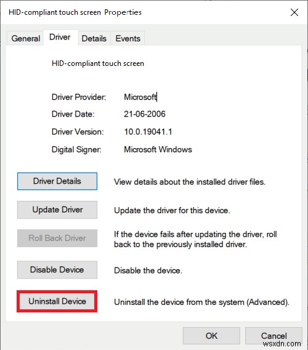Click the Microsoft driver provider value

click(140, 97)
